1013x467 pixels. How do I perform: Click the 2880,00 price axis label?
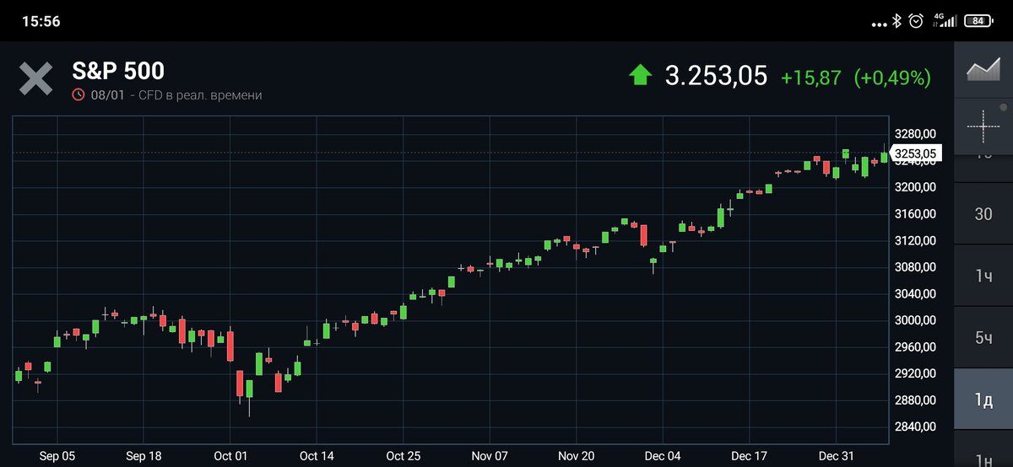(915, 400)
